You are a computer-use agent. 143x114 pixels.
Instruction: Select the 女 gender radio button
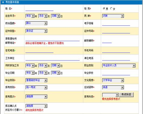coord(111,9)
